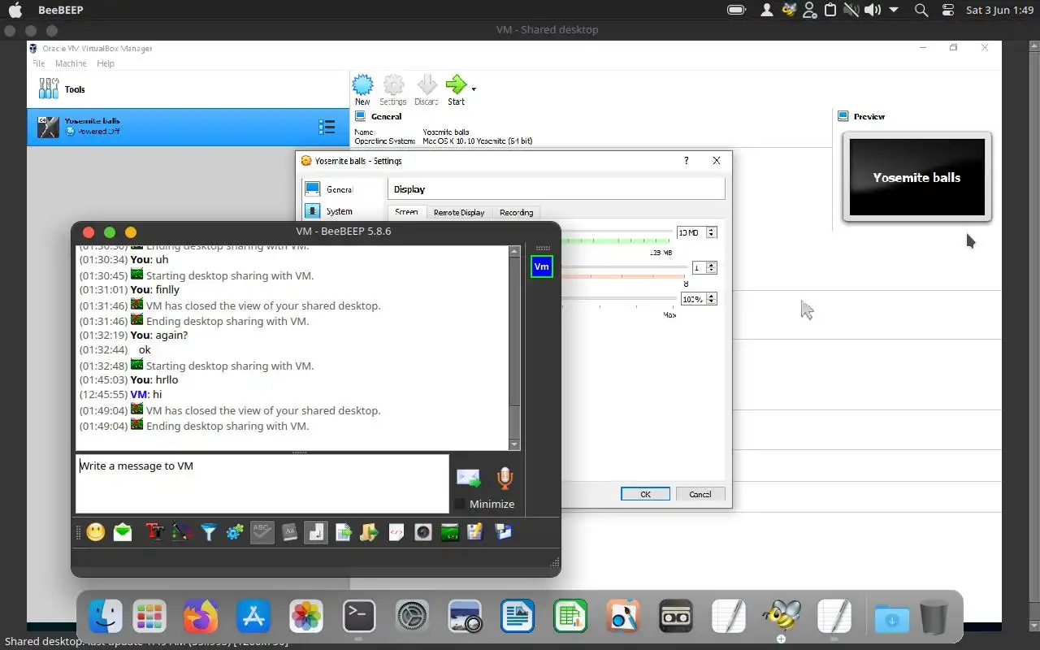The image size is (1040, 650).
Task: Click the code snippet icon in chat toolbar
Action: [396, 532]
